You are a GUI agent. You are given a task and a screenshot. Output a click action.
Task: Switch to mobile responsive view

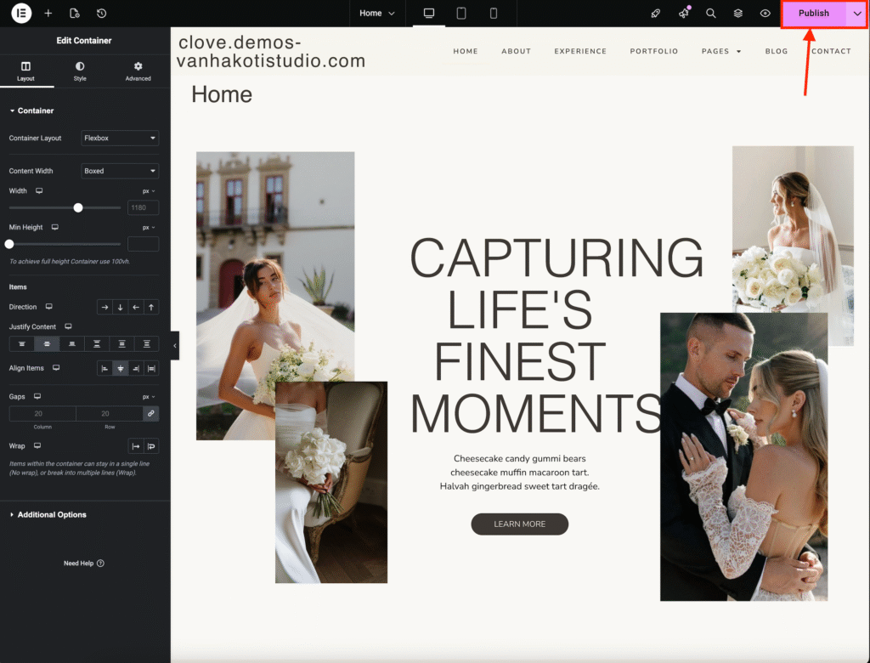click(x=494, y=13)
